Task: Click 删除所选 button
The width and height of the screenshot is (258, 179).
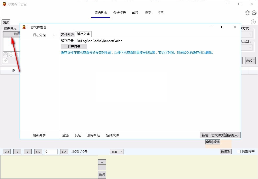Action: tap(94, 135)
